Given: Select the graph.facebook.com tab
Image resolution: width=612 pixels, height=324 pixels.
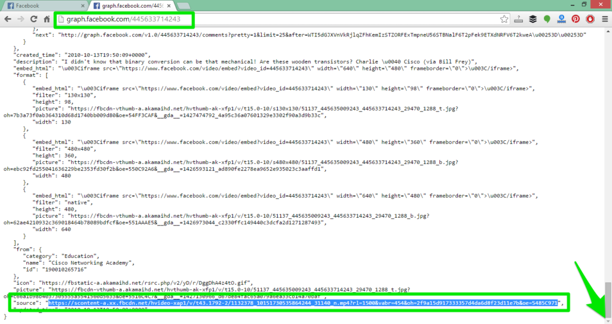Looking at the screenshot, I should coord(132,6).
